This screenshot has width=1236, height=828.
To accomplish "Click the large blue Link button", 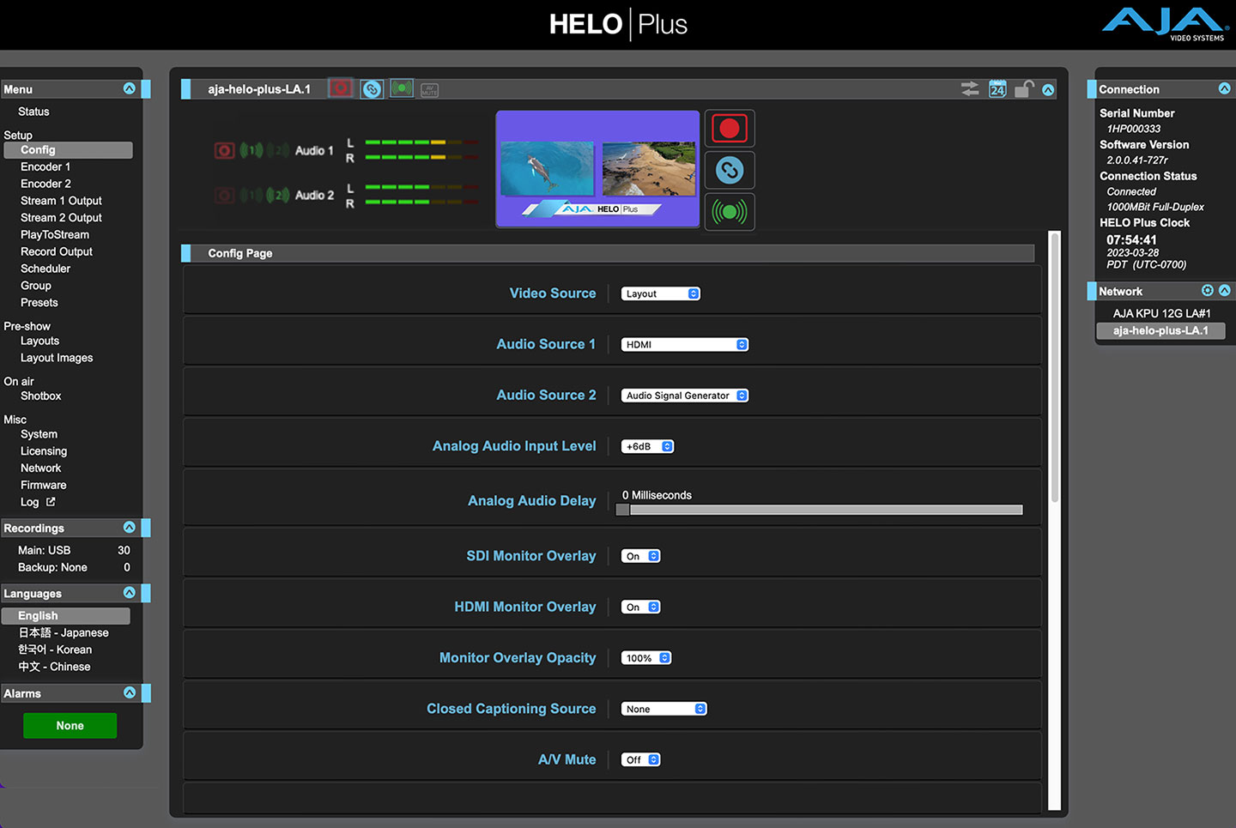I will tap(730, 170).
